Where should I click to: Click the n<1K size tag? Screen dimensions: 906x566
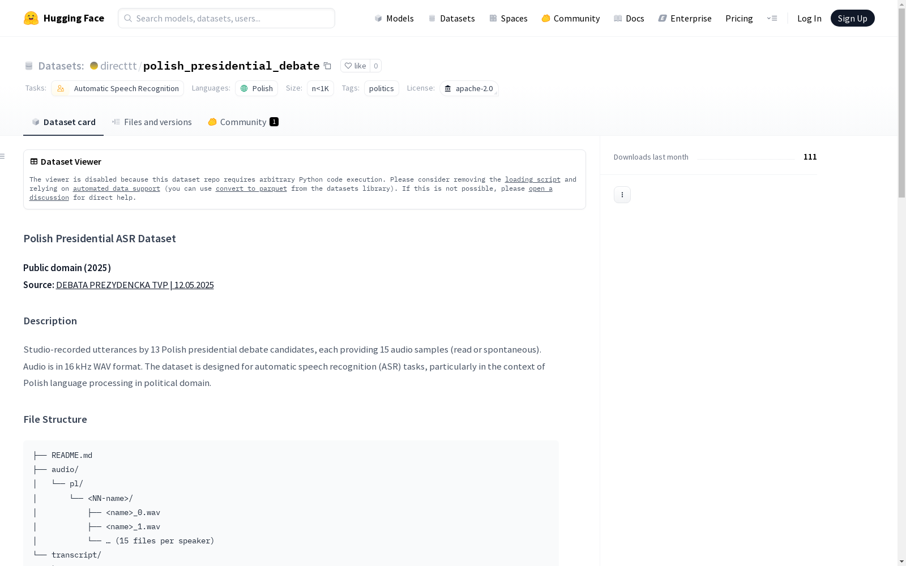(320, 88)
